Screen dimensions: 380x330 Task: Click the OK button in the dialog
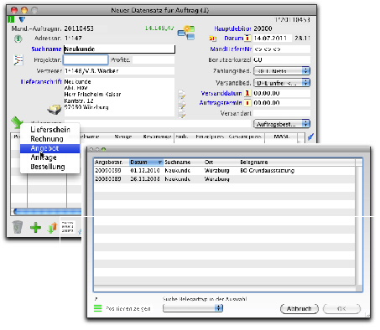click(341, 308)
